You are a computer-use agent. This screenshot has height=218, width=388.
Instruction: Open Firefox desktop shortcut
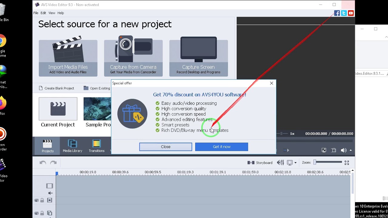click(x=2, y=106)
